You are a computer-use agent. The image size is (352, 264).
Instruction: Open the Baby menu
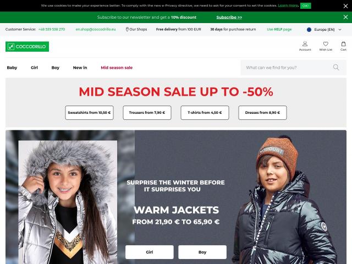click(x=12, y=68)
